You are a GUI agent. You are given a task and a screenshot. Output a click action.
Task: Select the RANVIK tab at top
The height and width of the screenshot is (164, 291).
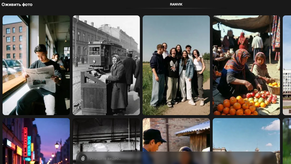pos(176,4)
